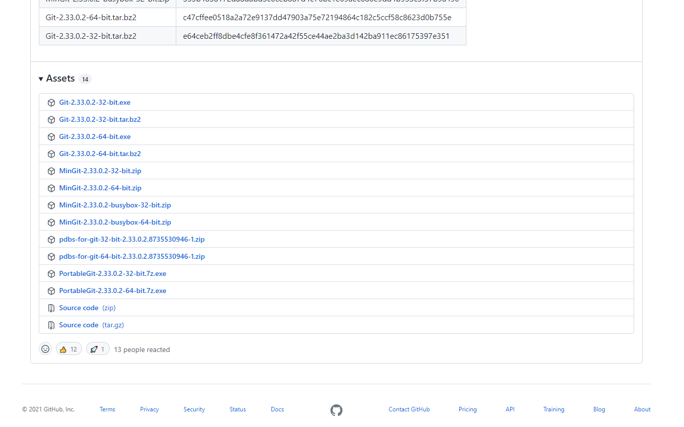This screenshot has width=684, height=427.
Task: Open Training footer link
Action: pos(554,409)
